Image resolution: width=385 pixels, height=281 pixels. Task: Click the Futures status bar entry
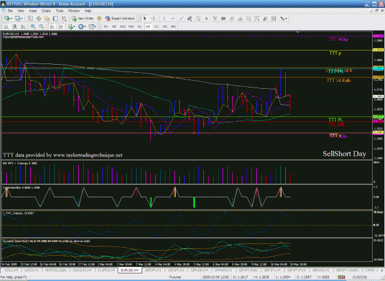tap(176, 277)
